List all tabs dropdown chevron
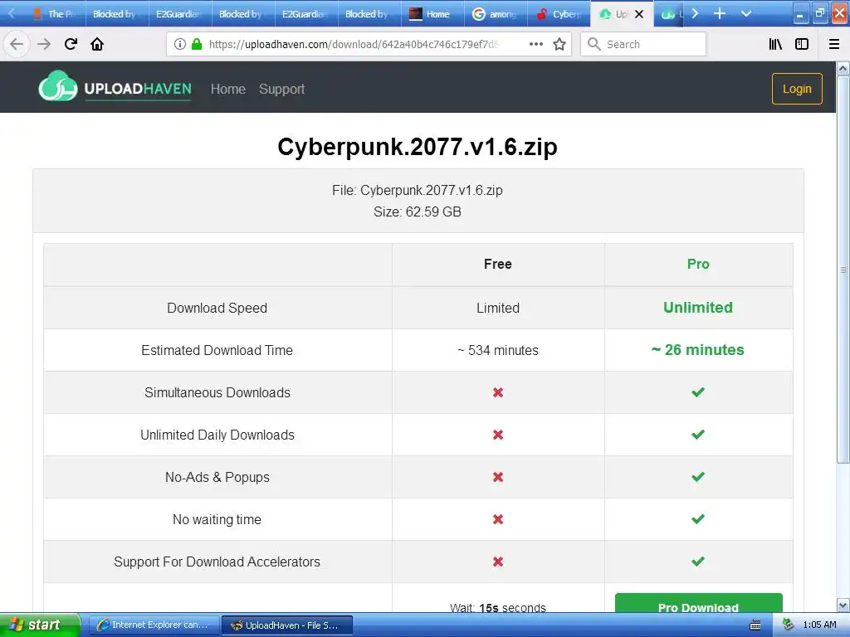 (746, 13)
